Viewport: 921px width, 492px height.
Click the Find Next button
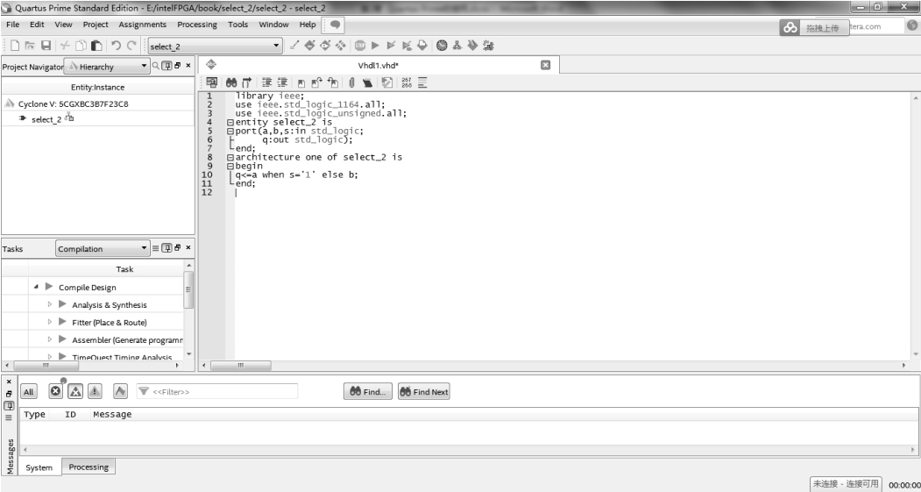(x=424, y=391)
